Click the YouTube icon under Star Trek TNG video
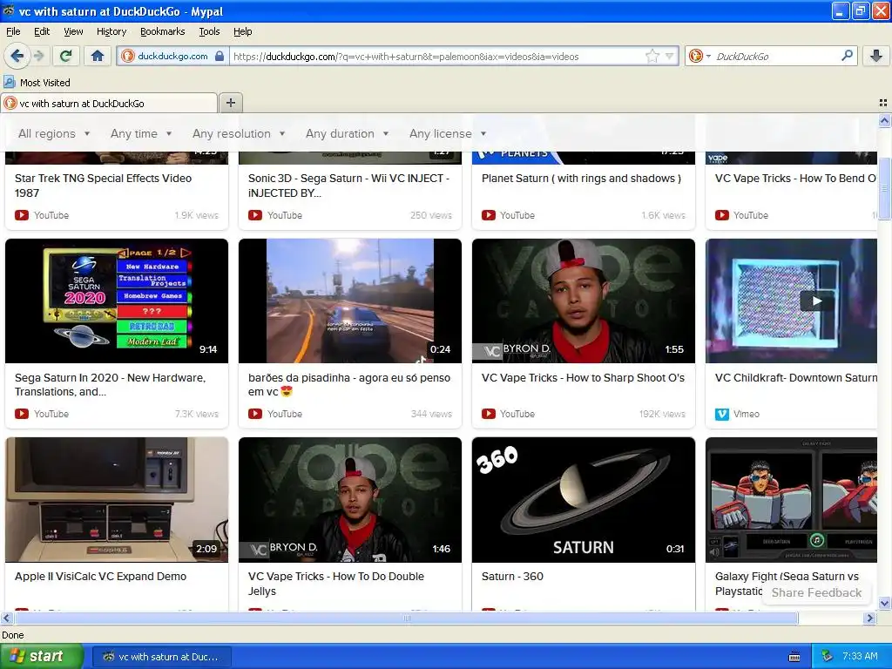Viewport: 892px width, 669px height. pos(22,215)
